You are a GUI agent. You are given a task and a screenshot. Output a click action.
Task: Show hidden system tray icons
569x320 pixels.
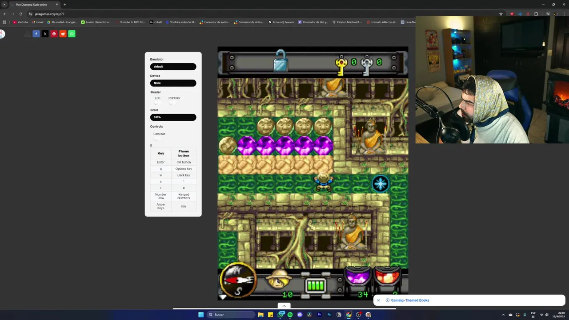point(503,315)
